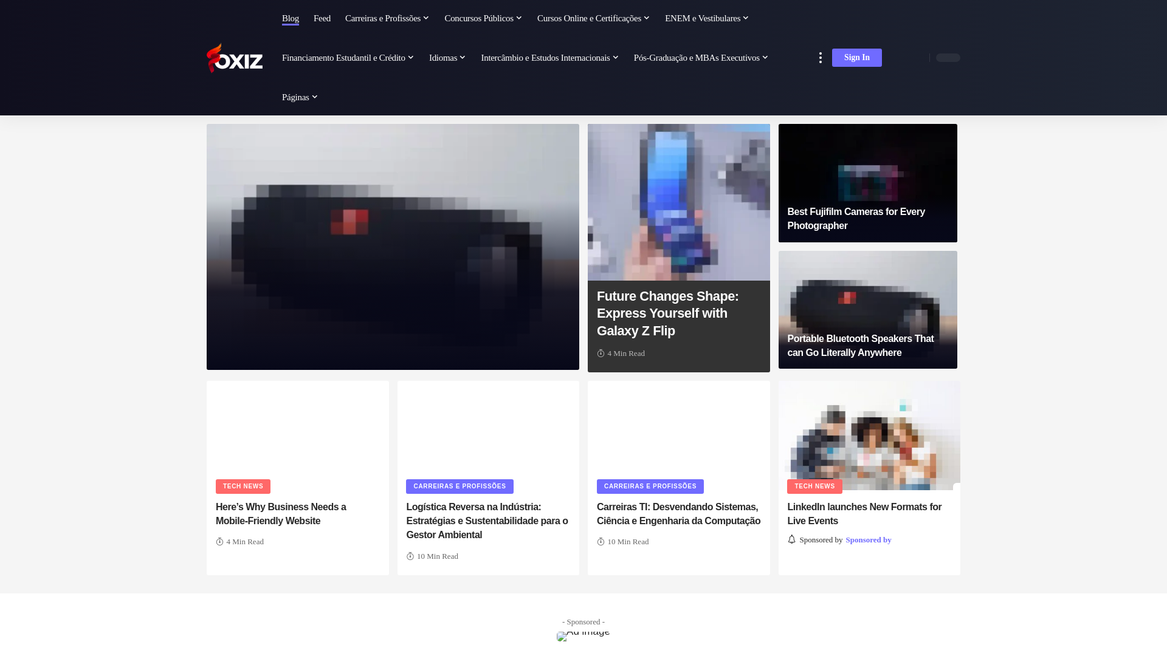Open Best Fujifilm Cameras for Every Photographer article
Viewport: 1167px width, 656px height.
point(856,219)
